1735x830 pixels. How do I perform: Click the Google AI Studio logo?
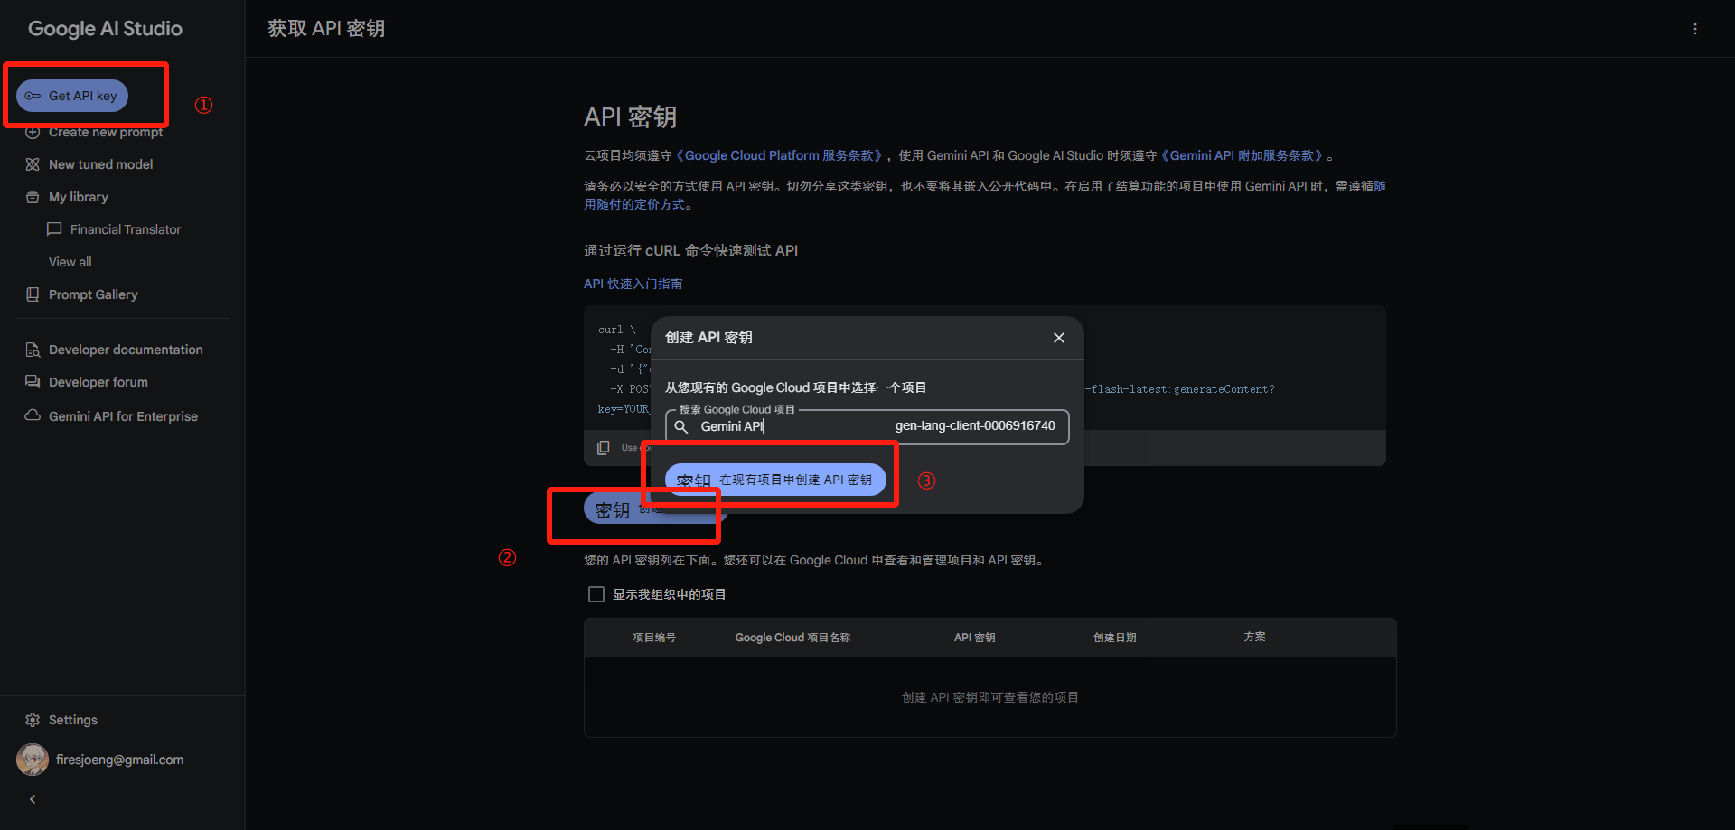pos(105,29)
